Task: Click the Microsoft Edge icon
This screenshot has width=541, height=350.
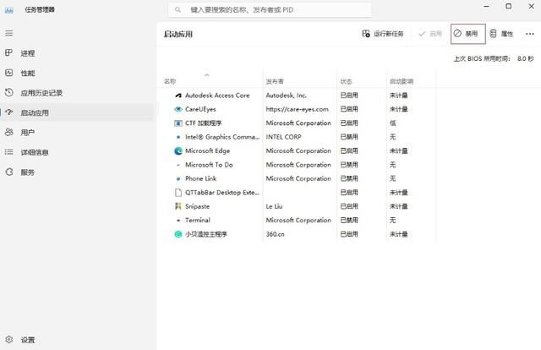Action: 178,150
